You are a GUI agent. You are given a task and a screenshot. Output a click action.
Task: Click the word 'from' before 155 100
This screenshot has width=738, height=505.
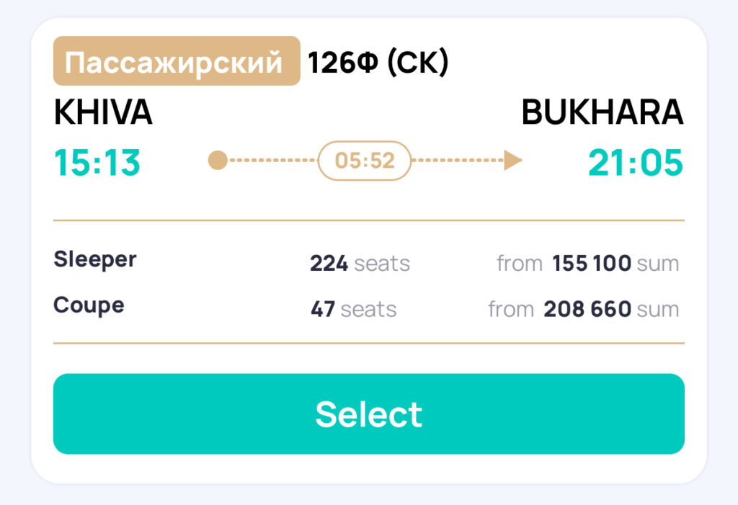pyautogui.click(x=520, y=264)
